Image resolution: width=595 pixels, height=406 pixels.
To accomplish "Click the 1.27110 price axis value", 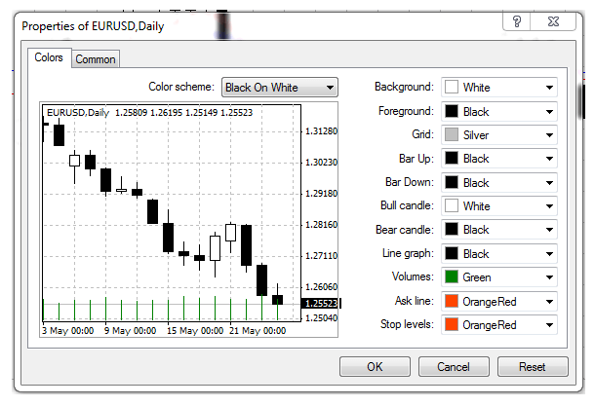I will tap(322, 256).
